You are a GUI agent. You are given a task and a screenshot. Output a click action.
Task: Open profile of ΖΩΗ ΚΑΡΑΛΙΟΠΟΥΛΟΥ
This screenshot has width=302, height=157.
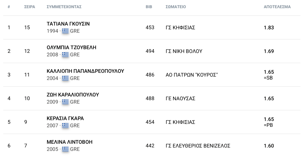[x=73, y=95]
